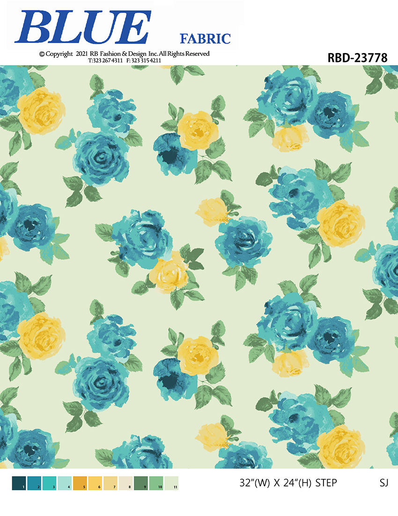
Task: Click color swatch number 10, light green
Action: (156, 483)
